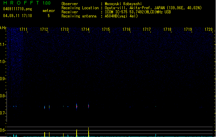216x137 pixels.
Task: Select the antenna value A504HB(yagi 4el)
Action: coord(121,16)
